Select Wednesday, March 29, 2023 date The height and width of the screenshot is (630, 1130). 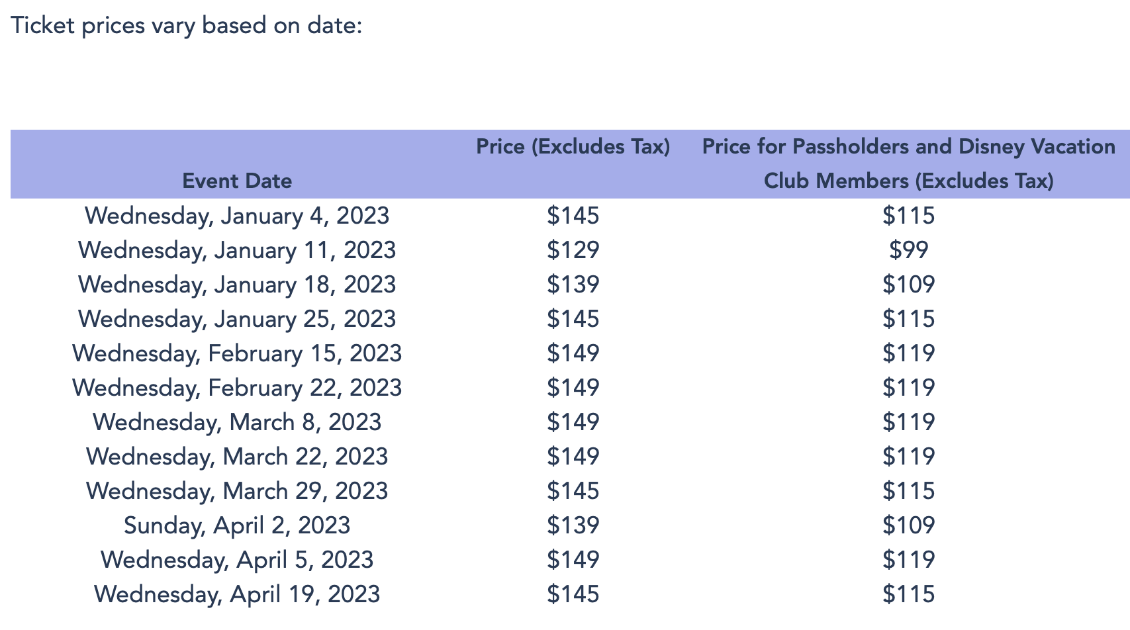237,491
